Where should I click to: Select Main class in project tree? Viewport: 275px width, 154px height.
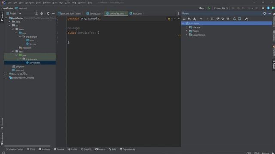(30, 40)
